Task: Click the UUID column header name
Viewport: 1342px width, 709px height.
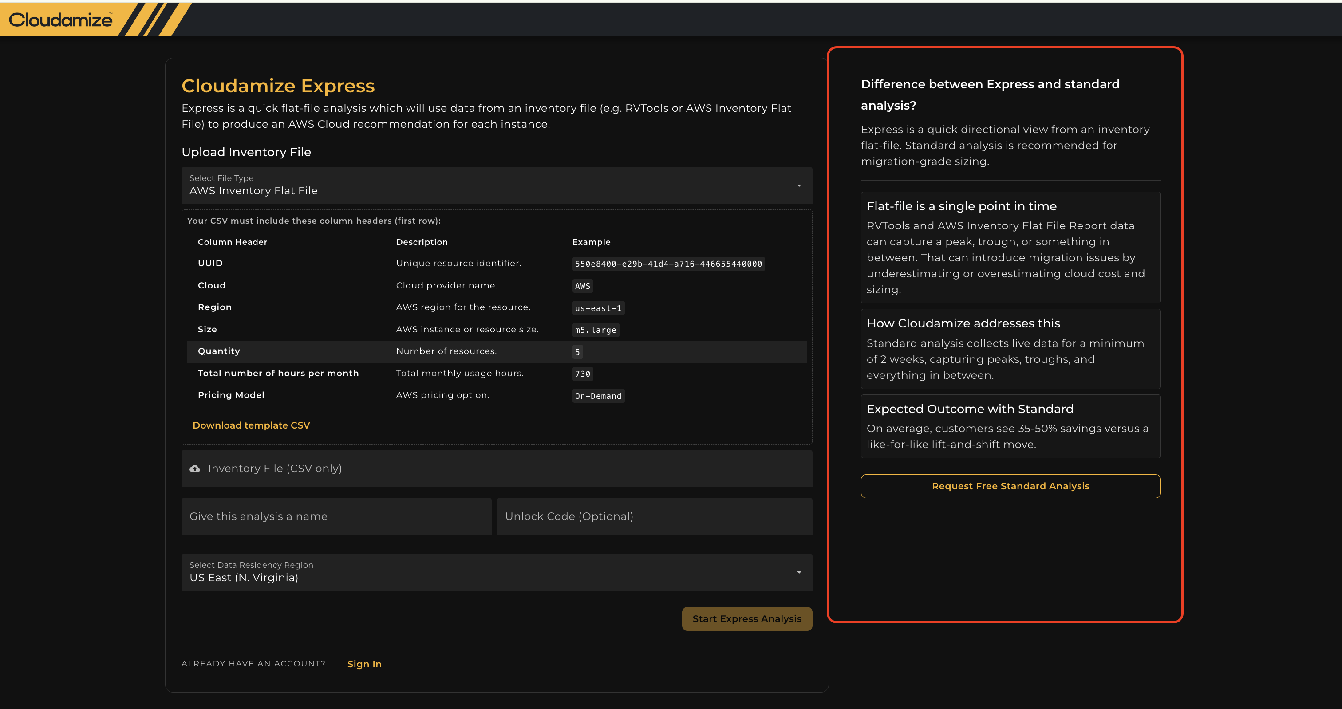Action: pyautogui.click(x=210, y=263)
